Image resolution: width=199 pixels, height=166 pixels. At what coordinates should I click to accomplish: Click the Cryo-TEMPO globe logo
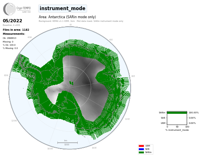(9, 9)
